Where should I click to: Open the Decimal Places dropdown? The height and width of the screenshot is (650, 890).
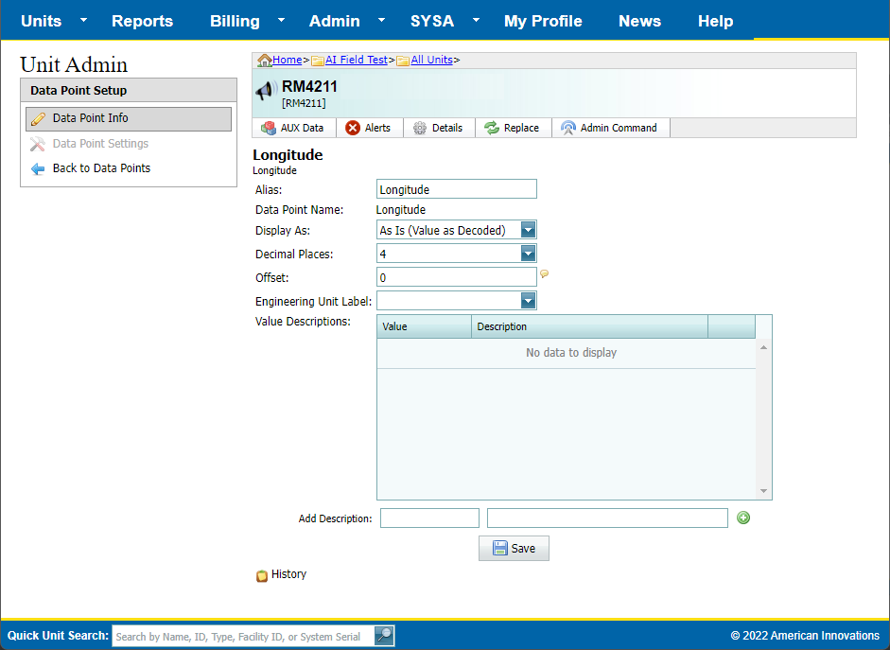pyautogui.click(x=528, y=254)
